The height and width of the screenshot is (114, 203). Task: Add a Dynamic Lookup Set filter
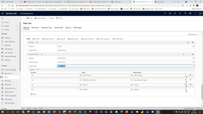103,39
